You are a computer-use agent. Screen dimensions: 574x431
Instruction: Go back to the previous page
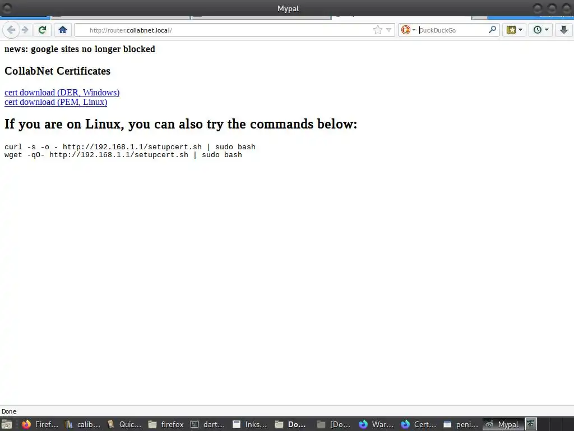(11, 30)
